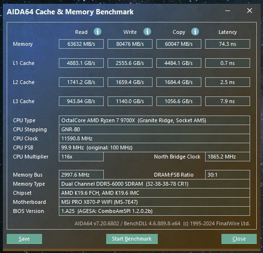The width and height of the screenshot is (263, 253).
Task: Select the Memory Copy 60047 MB/s value
Action: click(x=179, y=44)
